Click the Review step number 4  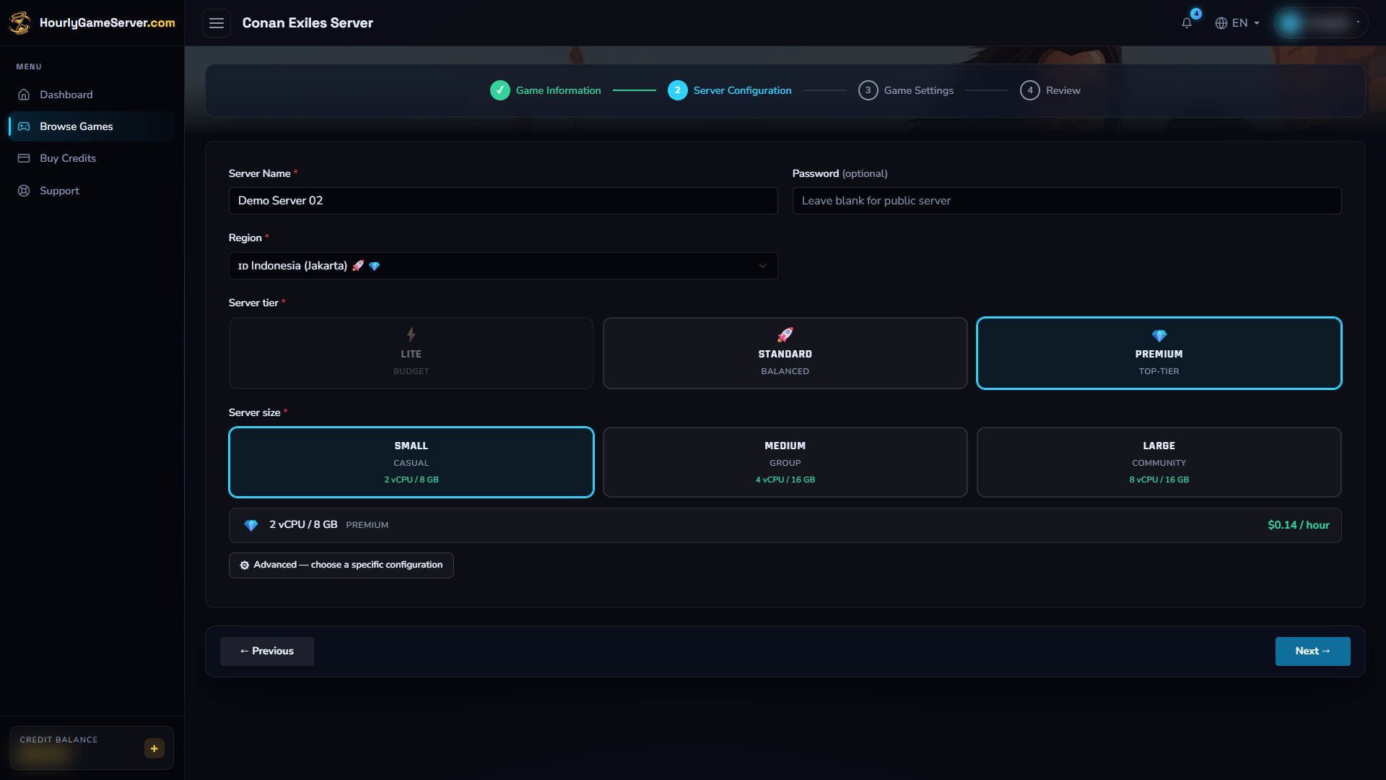(1029, 90)
